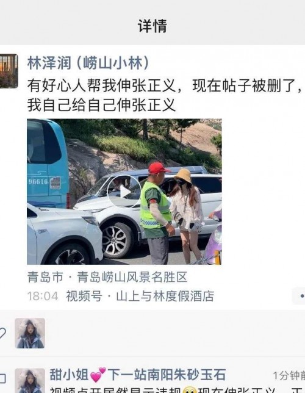Image resolution: width=305 pixels, height=393 pixels.
Task: Select the post text 有好心人帮我伸张正义
Action: click(102, 85)
